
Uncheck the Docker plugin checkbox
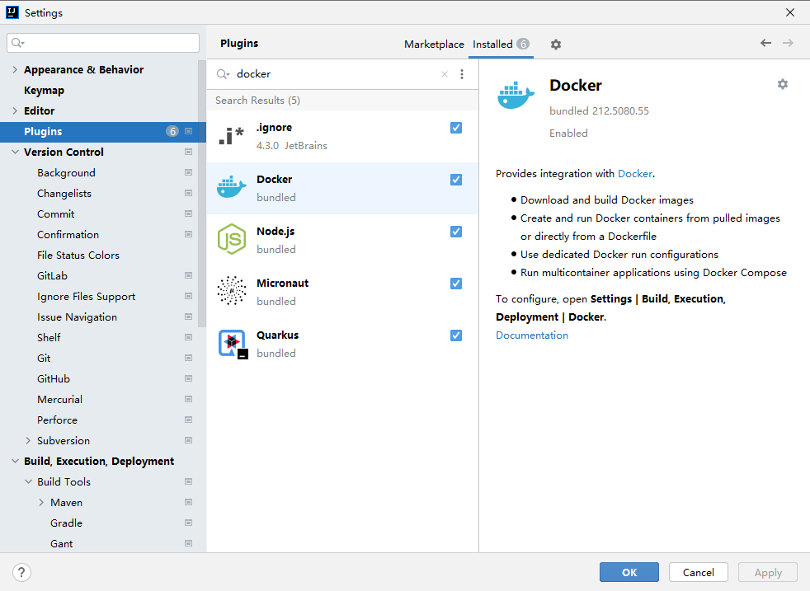pyautogui.click(x=455, y=180)
